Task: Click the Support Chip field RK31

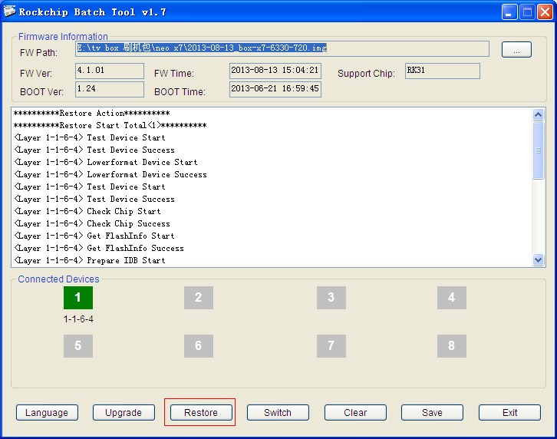Action: click(442, 71)
